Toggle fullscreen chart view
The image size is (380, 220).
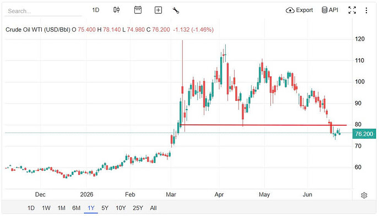(x=352, y=10)
